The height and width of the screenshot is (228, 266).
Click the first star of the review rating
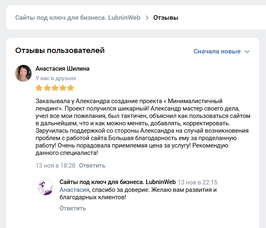click(39, 88)
